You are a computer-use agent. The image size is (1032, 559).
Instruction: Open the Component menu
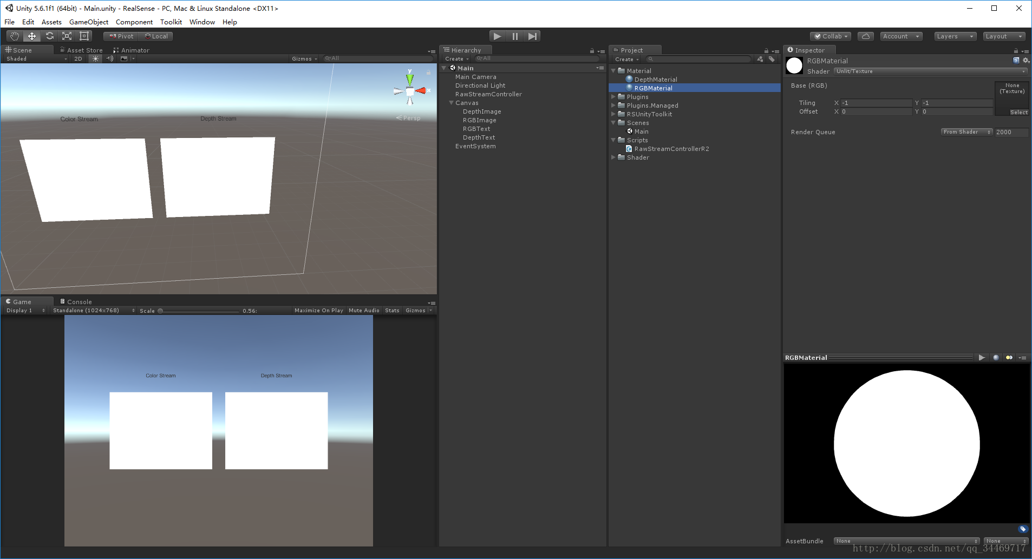pyautogui.click(x=134, y=22)
